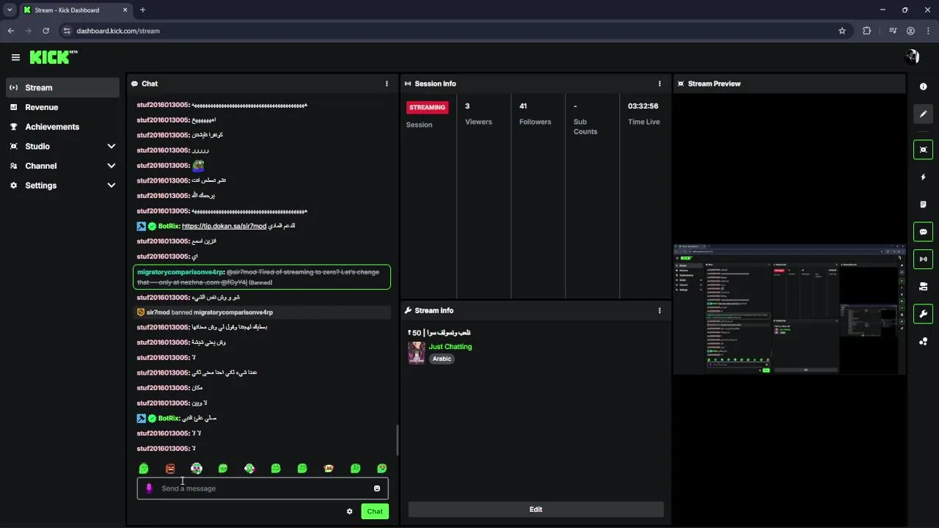939x528 pixels.
Task: Open the user avatar menu on the Kick dashboard
Action: (x=912, y=56)
